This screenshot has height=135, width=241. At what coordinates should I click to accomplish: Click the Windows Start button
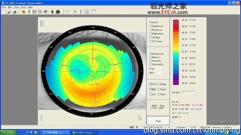tap(8, 132)
